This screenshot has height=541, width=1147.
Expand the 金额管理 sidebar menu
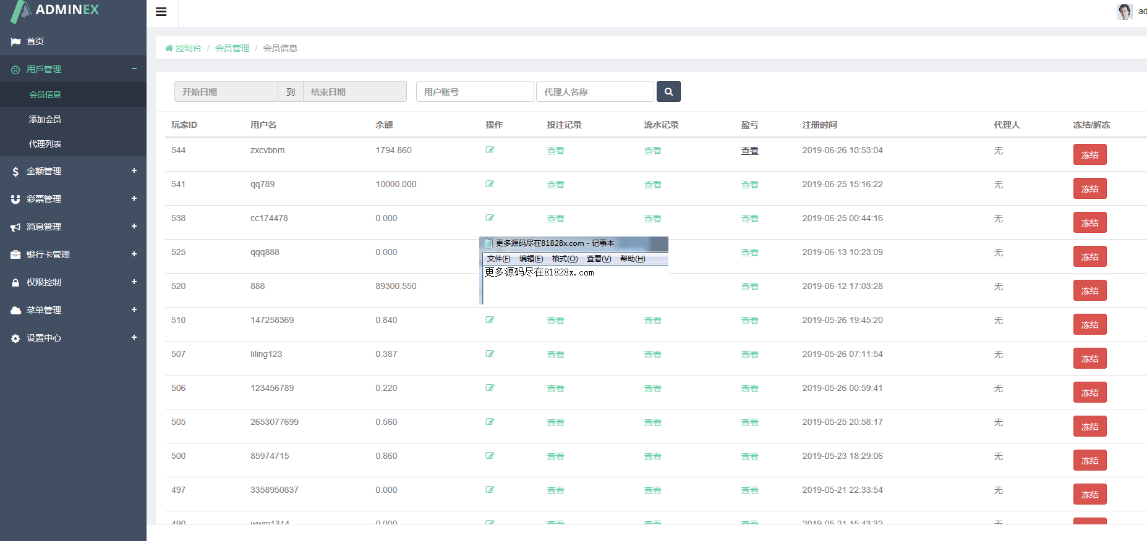pyautogui.click(x=134, y=171)
